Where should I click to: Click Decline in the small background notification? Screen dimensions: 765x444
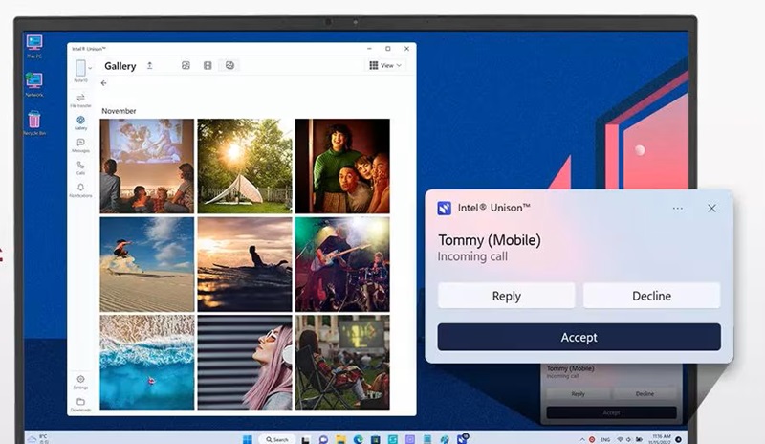(645, 393)
